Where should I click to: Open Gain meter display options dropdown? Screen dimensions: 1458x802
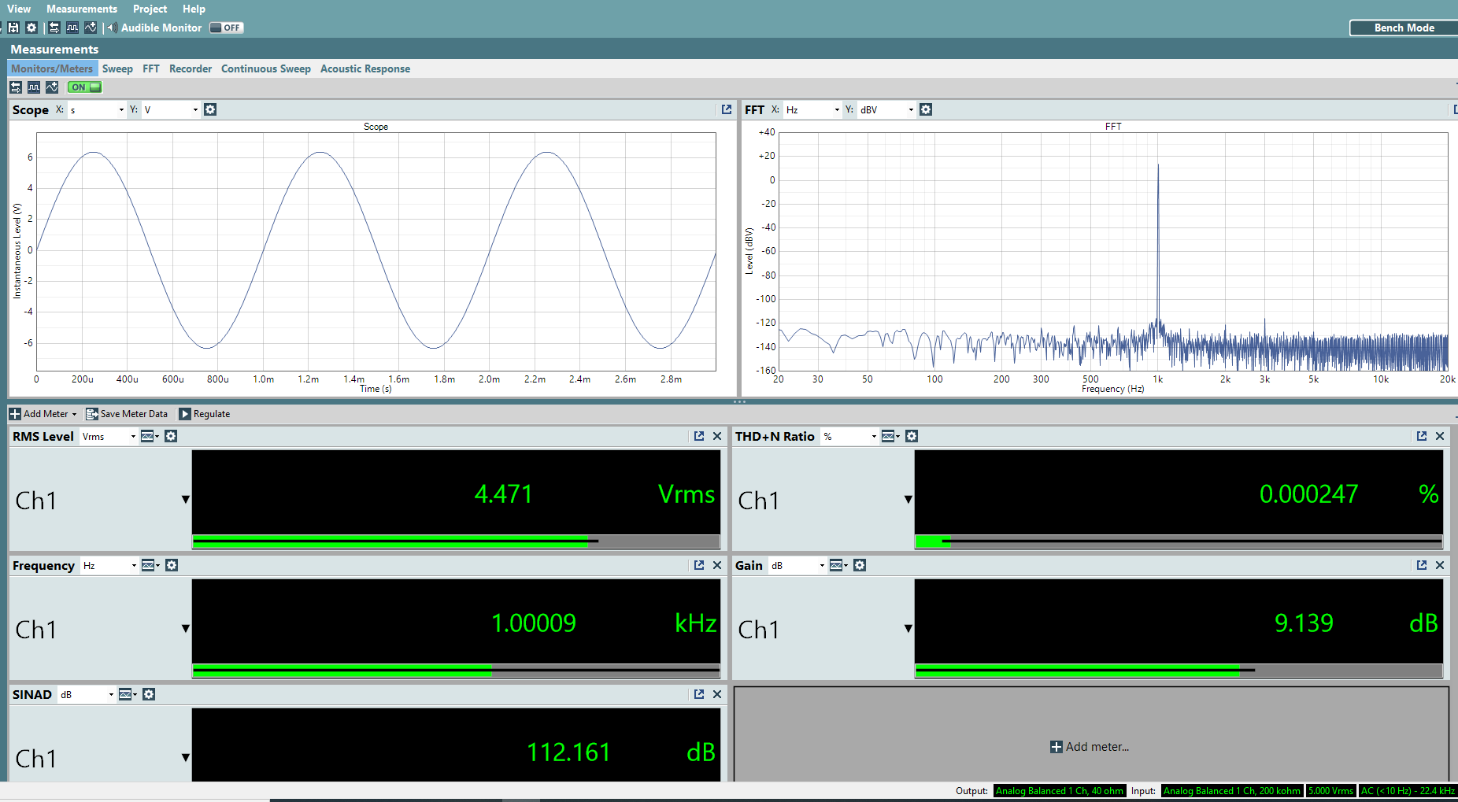838,565
